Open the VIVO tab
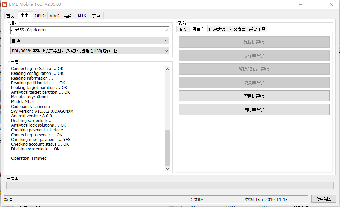 (x=54, y=16)
